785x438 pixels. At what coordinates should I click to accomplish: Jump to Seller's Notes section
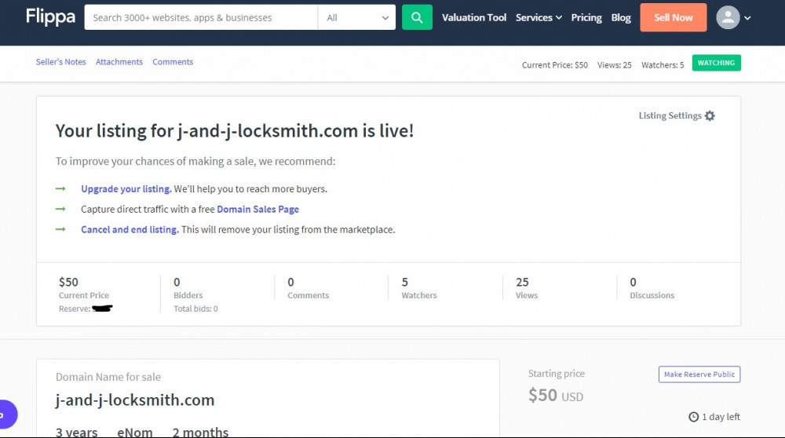click(60, 61)
